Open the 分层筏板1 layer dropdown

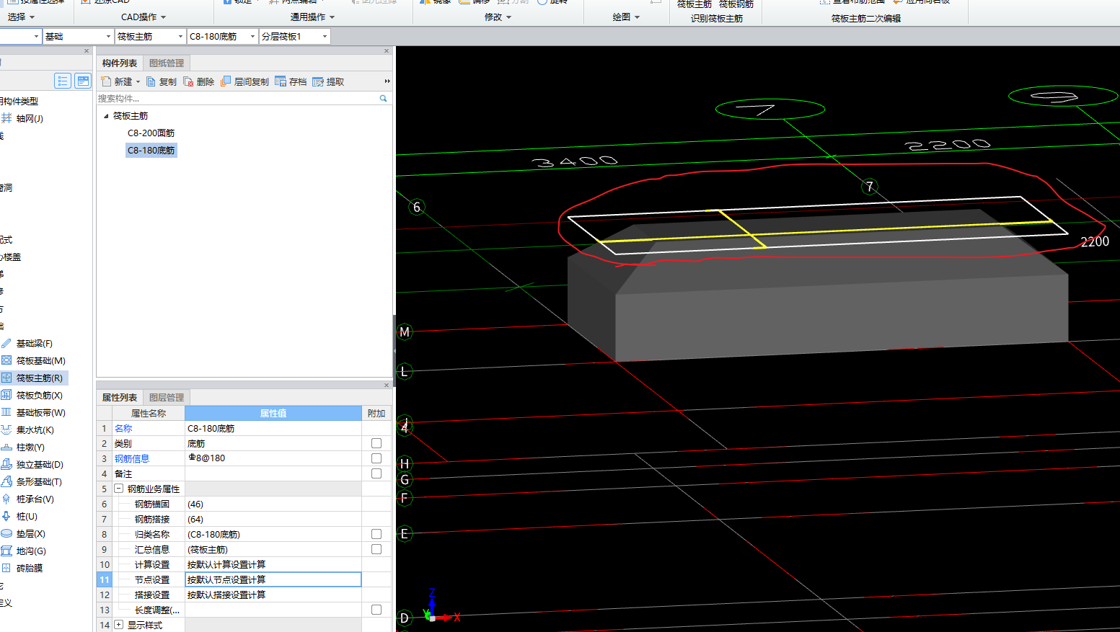325,36
